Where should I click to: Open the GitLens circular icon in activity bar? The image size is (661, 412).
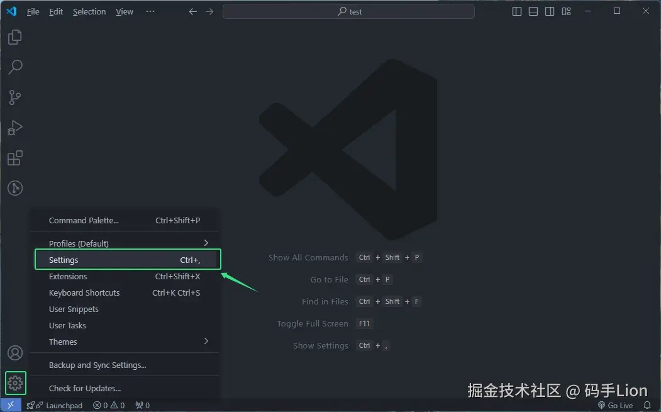[14, 188]
